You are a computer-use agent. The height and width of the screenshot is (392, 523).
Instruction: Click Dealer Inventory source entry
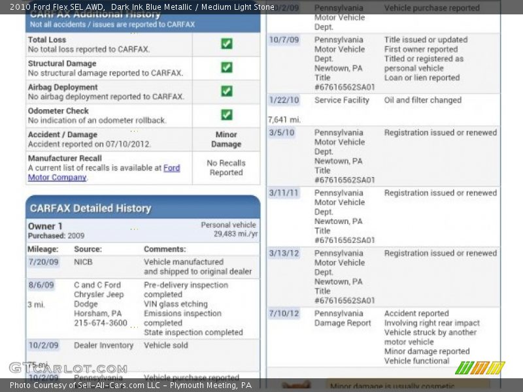pos(103,346)
